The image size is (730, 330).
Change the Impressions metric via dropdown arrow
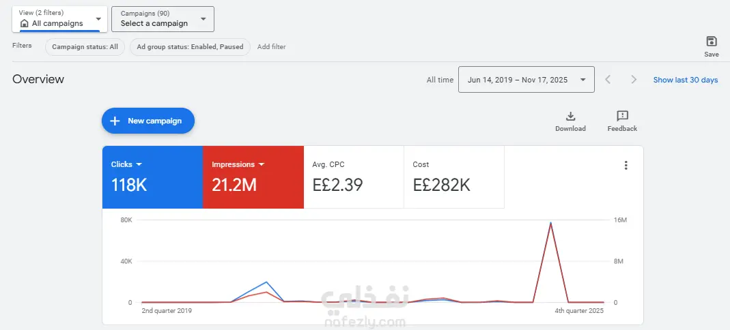262,164
